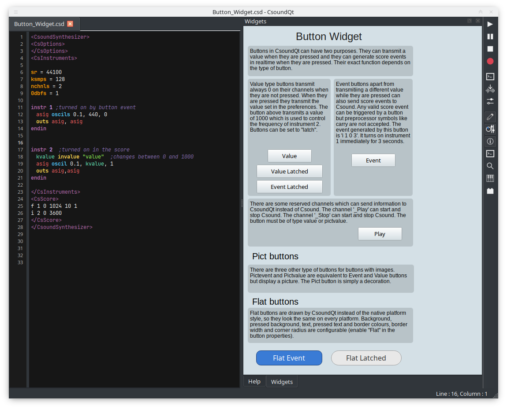This screenshot has height=409, width=507.
Task: Click the 'Pict buttons' heading
Action: pos(275,256)
